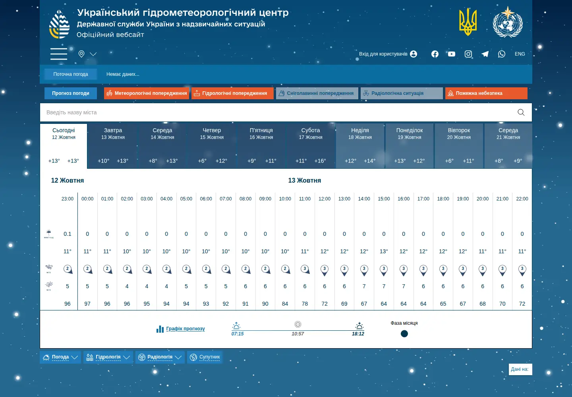Screen dimensions: 572x397
Task: Select the Неділя 18 Жовтня tab
Action: [x=360, y=146]
